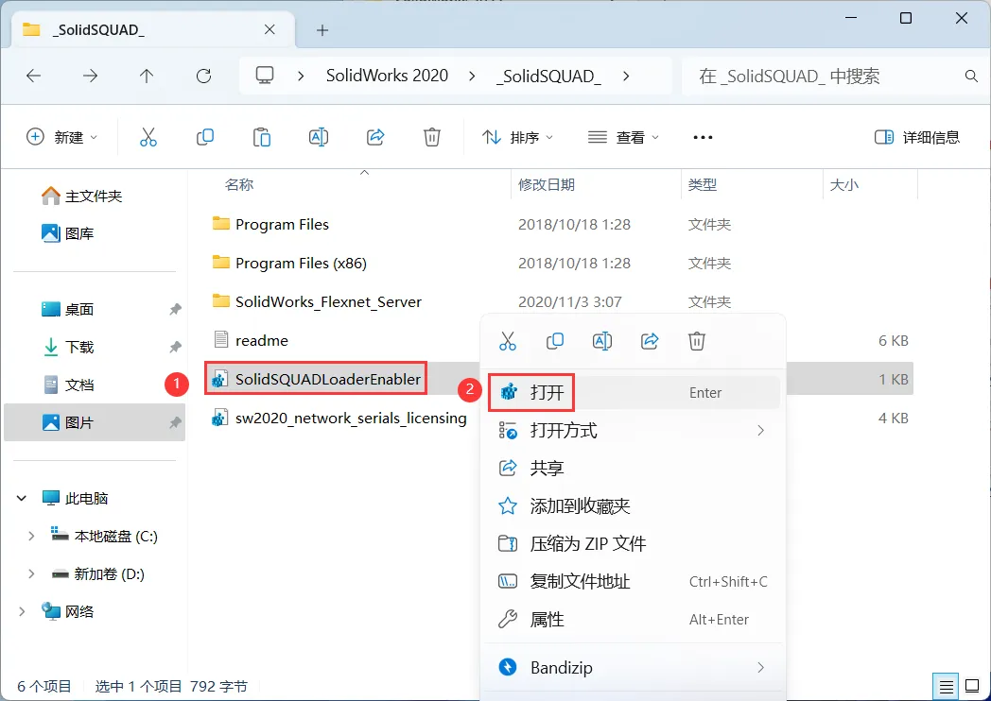Screen dimensions: 991x701
Task: Go forward with the right arrow
Action: [x=91, y=77]
